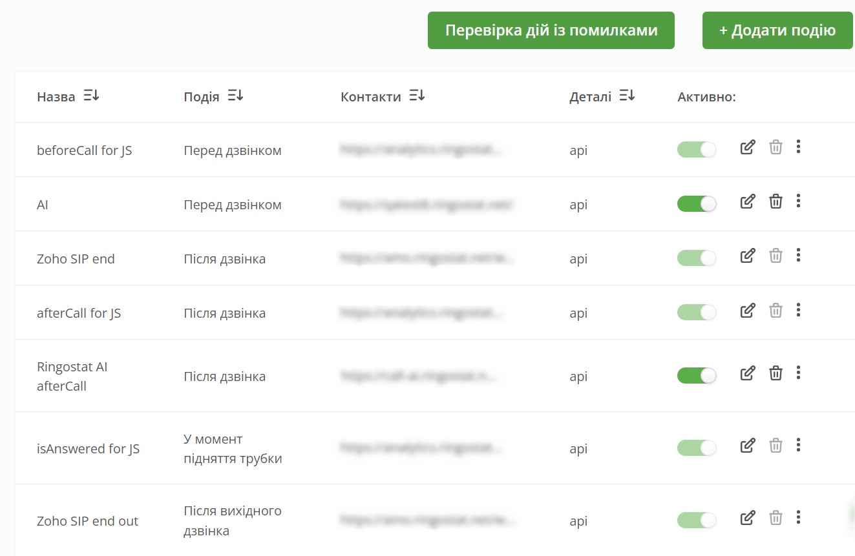
Task: Edit the AI event
Action: (x=747, y=201)
